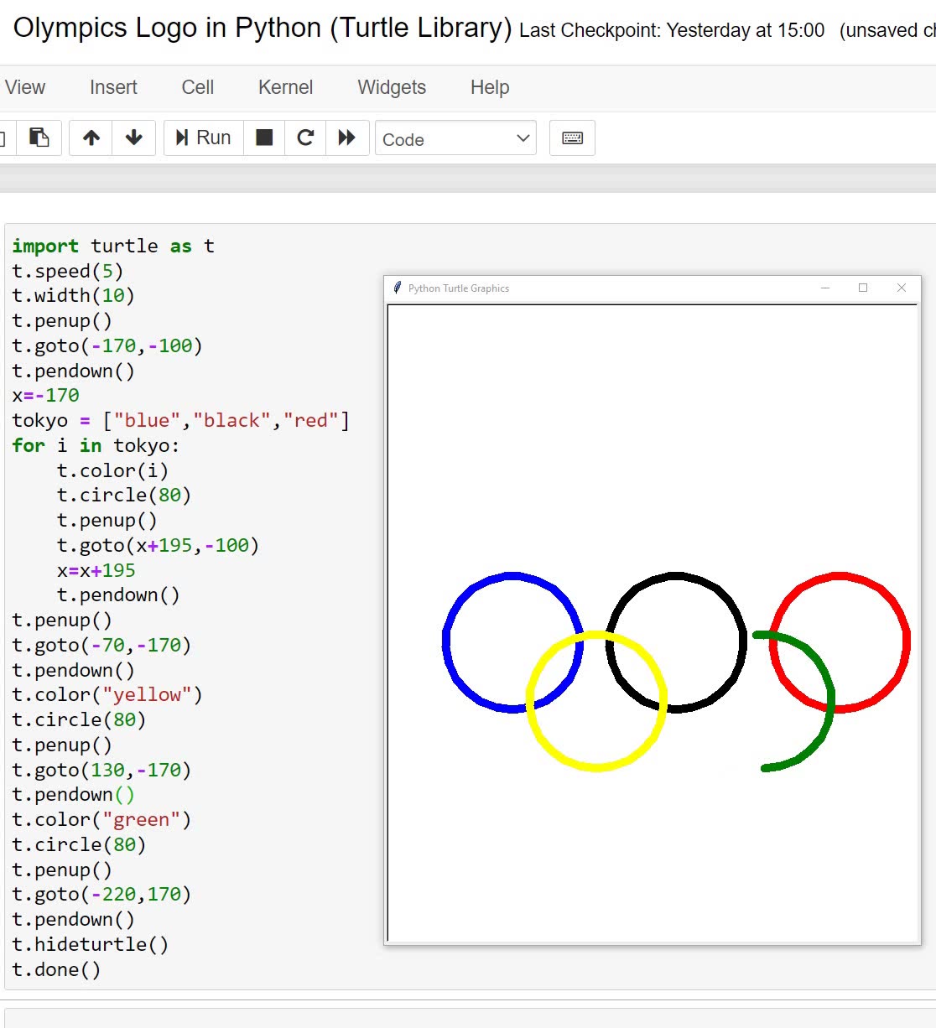Screen dimensions: 936x1028
Task: Close the Python Turtle Graphics window
Action: point(902,288)
